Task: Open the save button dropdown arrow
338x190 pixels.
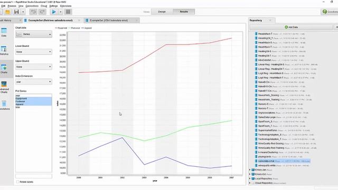Action: click(23, 12)
